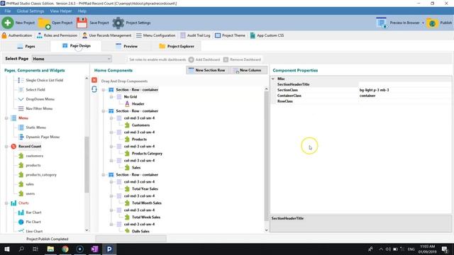Click the New Project green plus icon
This screenshot has width=454, height=255.
click(8, 23)
